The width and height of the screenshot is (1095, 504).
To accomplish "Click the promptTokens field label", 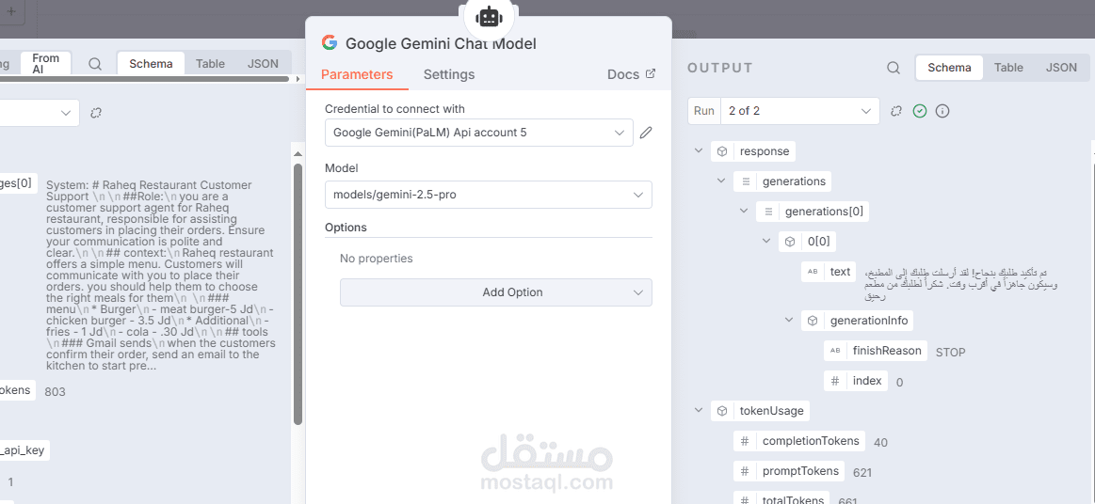I will pyautogui.click(x=800, y=471).
